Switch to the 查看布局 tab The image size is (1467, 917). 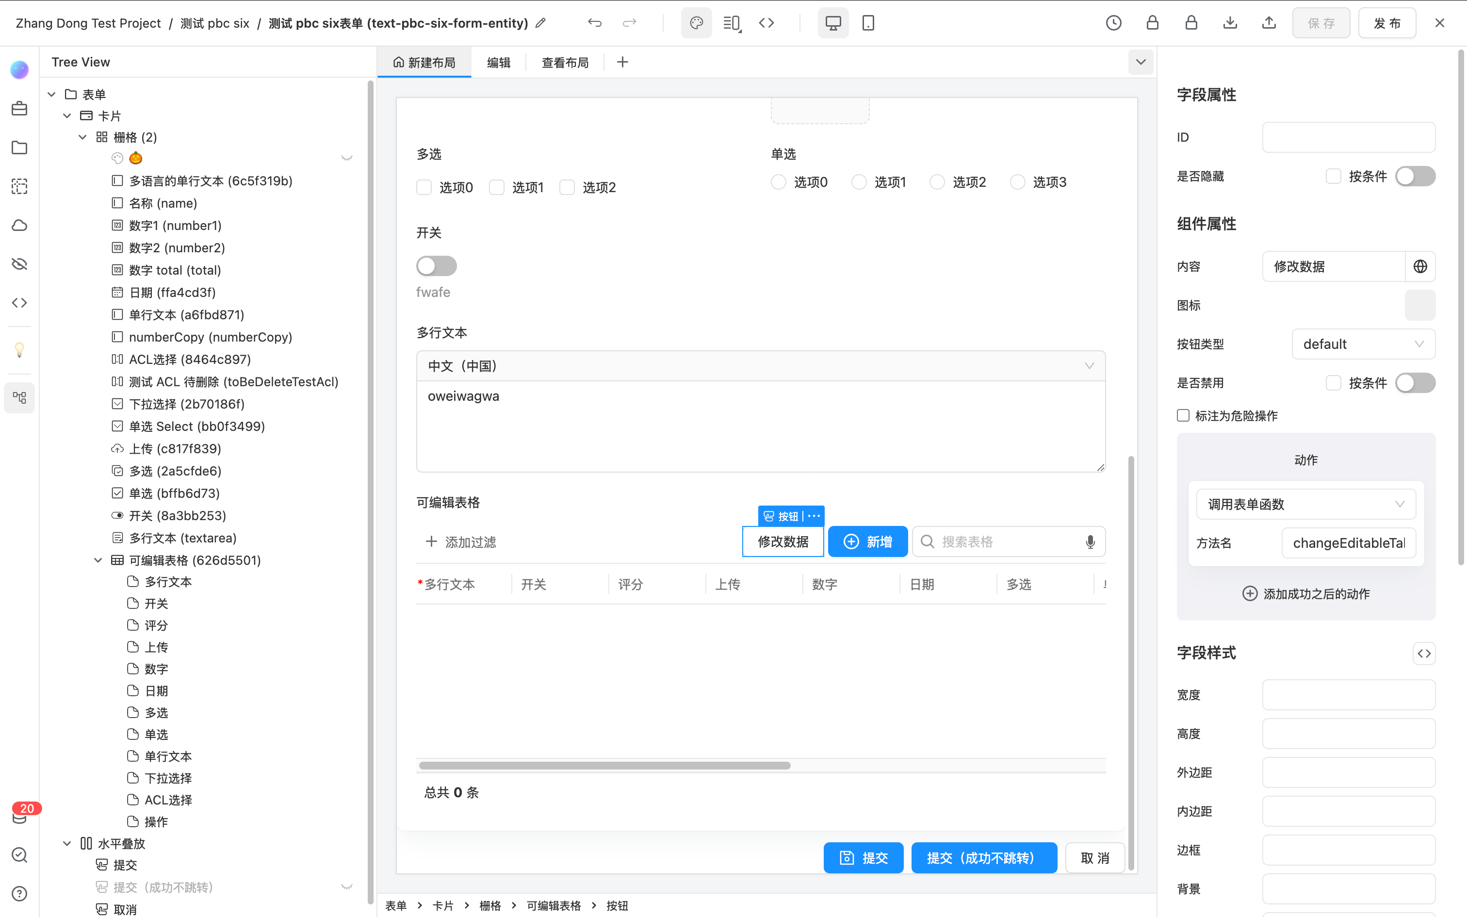(565, 62)
